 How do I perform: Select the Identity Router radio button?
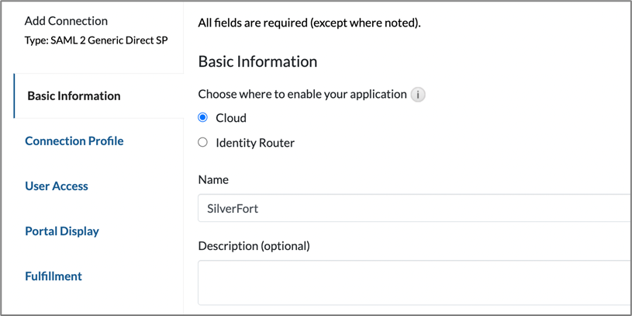(203, 142)
